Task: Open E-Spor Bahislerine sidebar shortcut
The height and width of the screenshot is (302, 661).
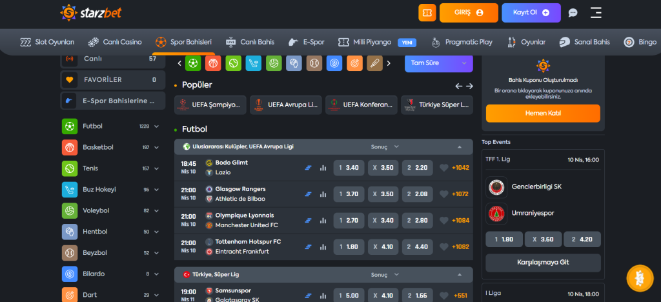Action: (x=113, y=101)
